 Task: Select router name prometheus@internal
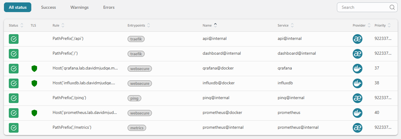point(223,127)
